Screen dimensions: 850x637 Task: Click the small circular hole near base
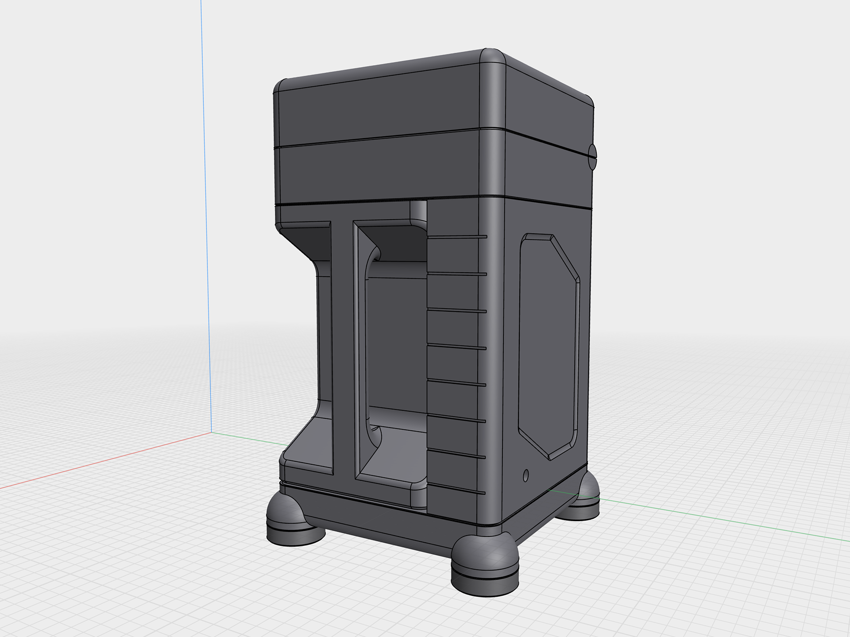point(526,476)
